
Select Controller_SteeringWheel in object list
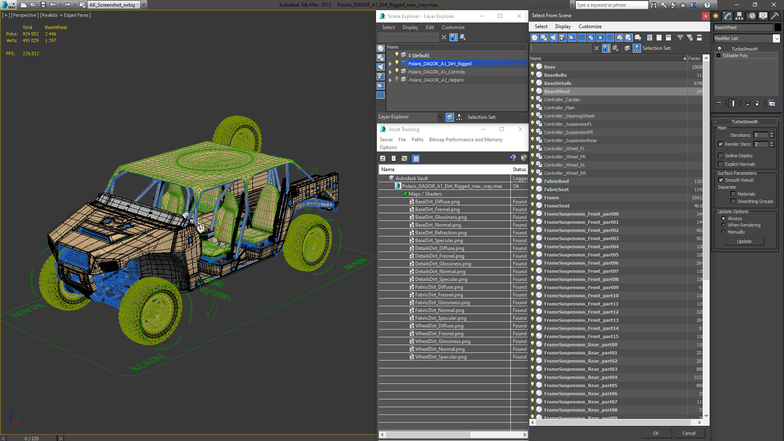[x=569, y=116]
